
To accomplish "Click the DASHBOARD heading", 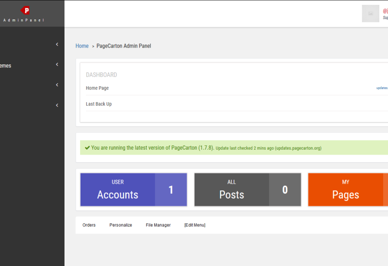I will pos(101,75).
